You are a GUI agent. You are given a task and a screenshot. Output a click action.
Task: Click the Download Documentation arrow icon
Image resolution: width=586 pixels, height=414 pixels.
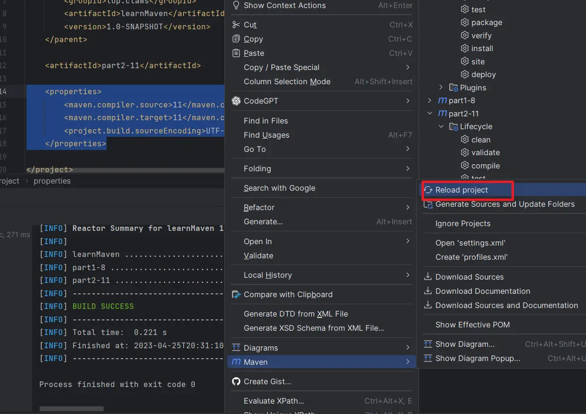pyautogui.click(x=428, y=291)
